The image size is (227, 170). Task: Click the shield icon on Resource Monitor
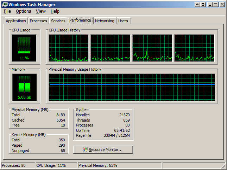85,150
